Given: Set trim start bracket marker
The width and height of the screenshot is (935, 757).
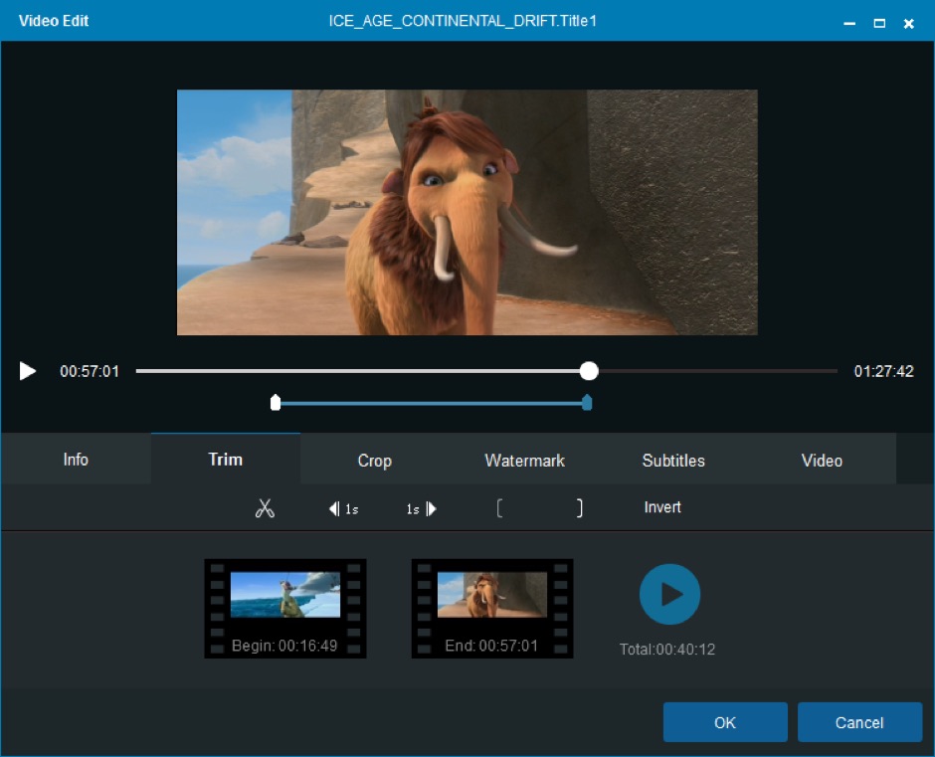Looking at the screenshot, I should (499, 508).
